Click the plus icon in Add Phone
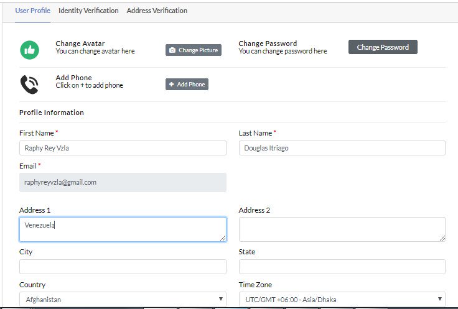This screenshot has height=309, width=458. tap(172, 85)
